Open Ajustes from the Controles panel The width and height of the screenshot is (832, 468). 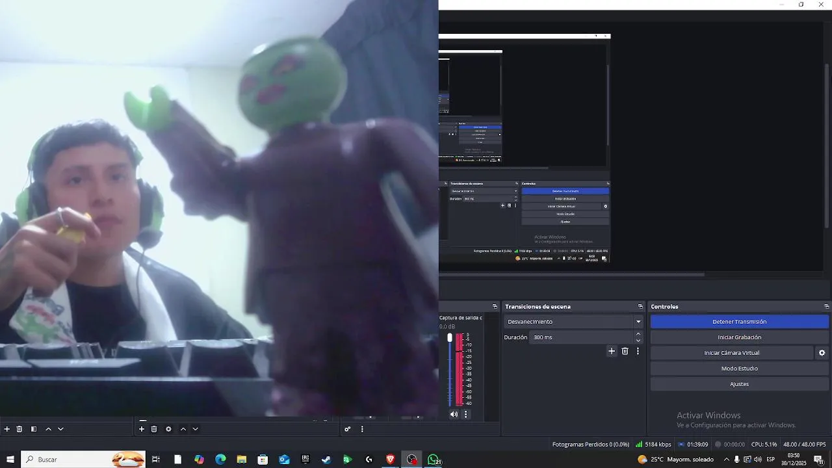click(740, 384)
